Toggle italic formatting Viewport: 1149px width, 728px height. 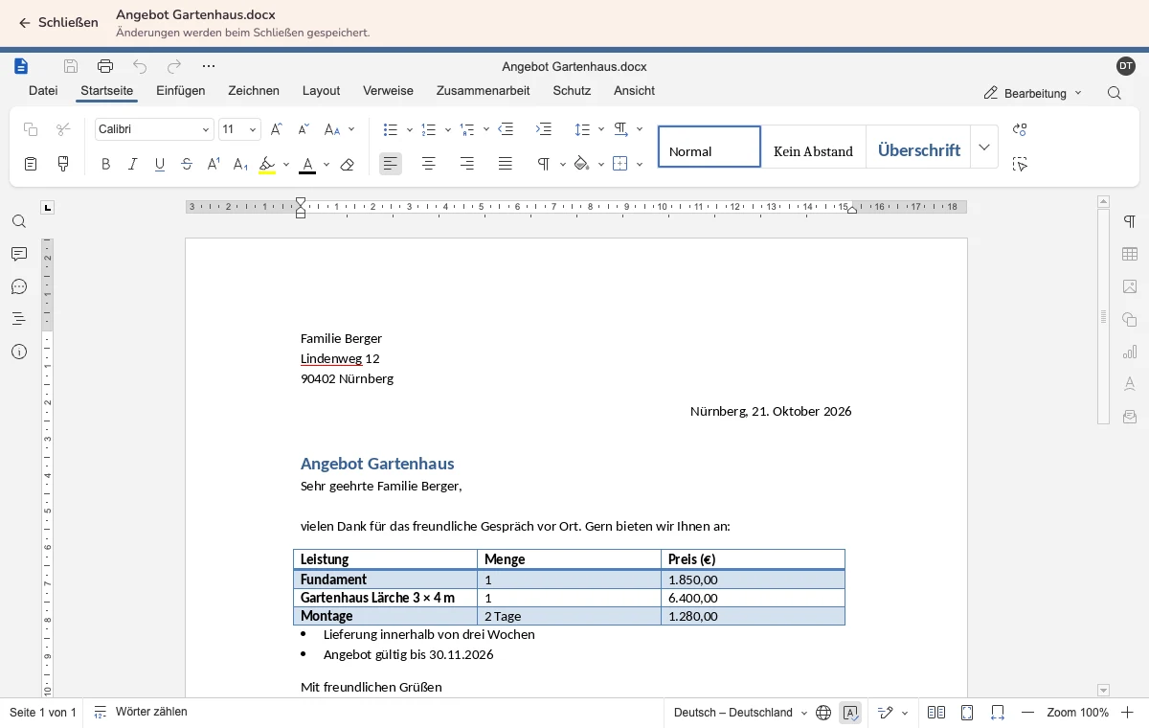(x=132, y=164)
